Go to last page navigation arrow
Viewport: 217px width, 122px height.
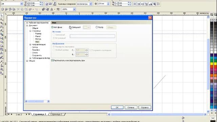pyautogui.click(x=29, y=114)
